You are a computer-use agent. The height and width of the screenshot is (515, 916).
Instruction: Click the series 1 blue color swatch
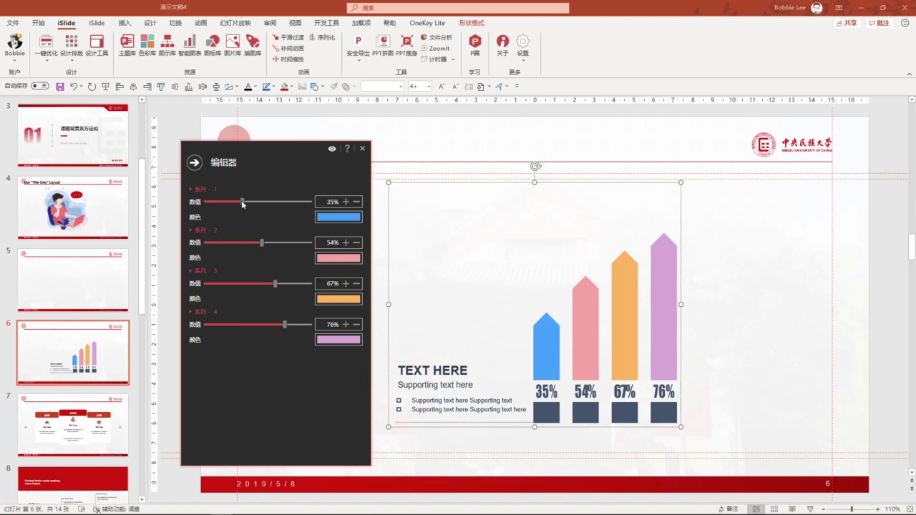(338, 217)
